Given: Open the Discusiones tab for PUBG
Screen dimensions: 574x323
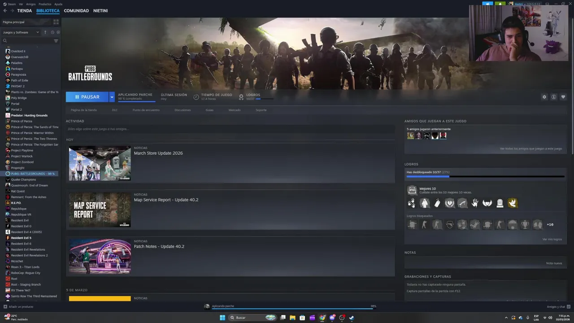Looking at the screenshot, I should [x=183, y=110].
